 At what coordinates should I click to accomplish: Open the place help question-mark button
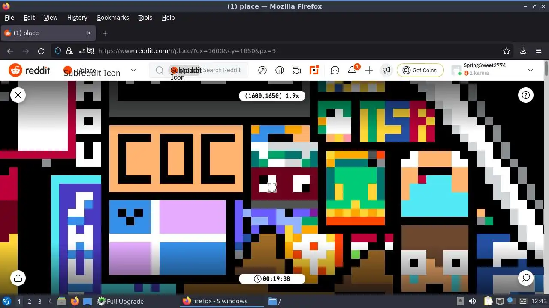pos(526,95)
